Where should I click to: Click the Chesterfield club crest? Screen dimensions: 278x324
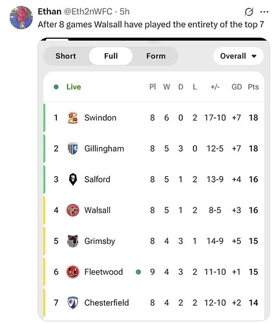(x=72, y=303)
